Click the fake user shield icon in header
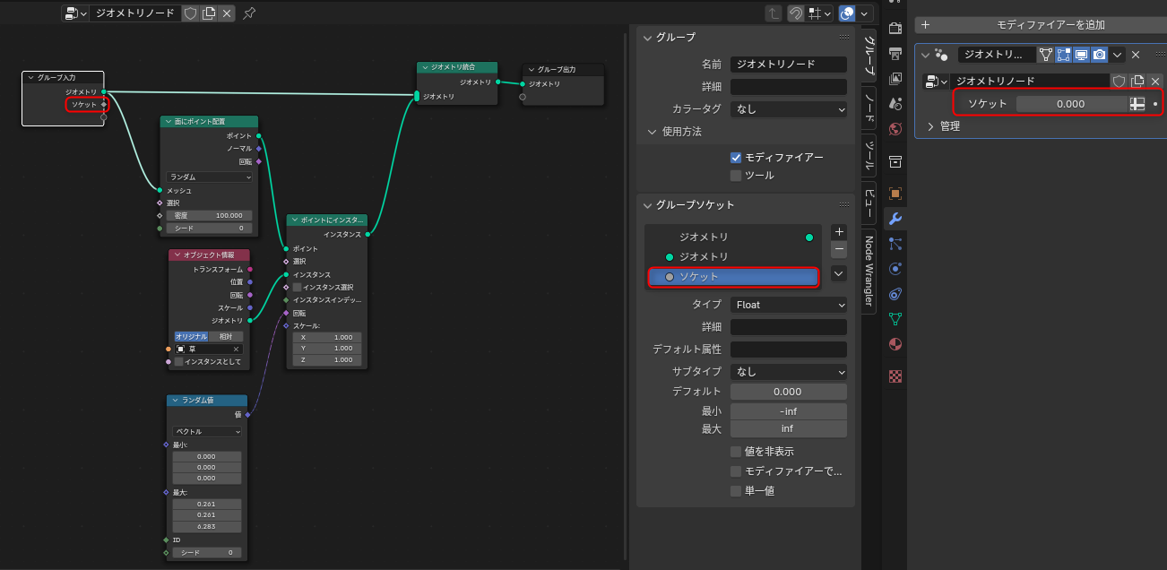The image size is (1167, 570). click(x=190, y=13)
